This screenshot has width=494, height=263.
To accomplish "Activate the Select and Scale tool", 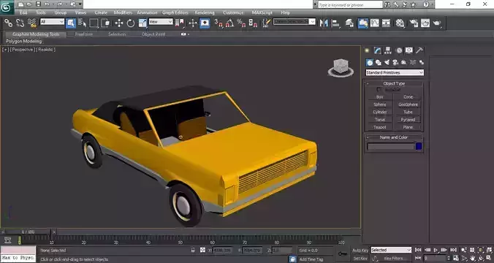I will coord(142,23).
